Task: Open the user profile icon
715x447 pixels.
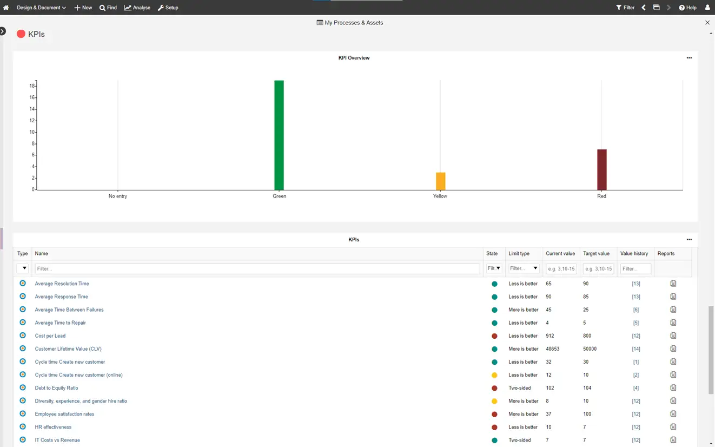Action: [707, 8]
